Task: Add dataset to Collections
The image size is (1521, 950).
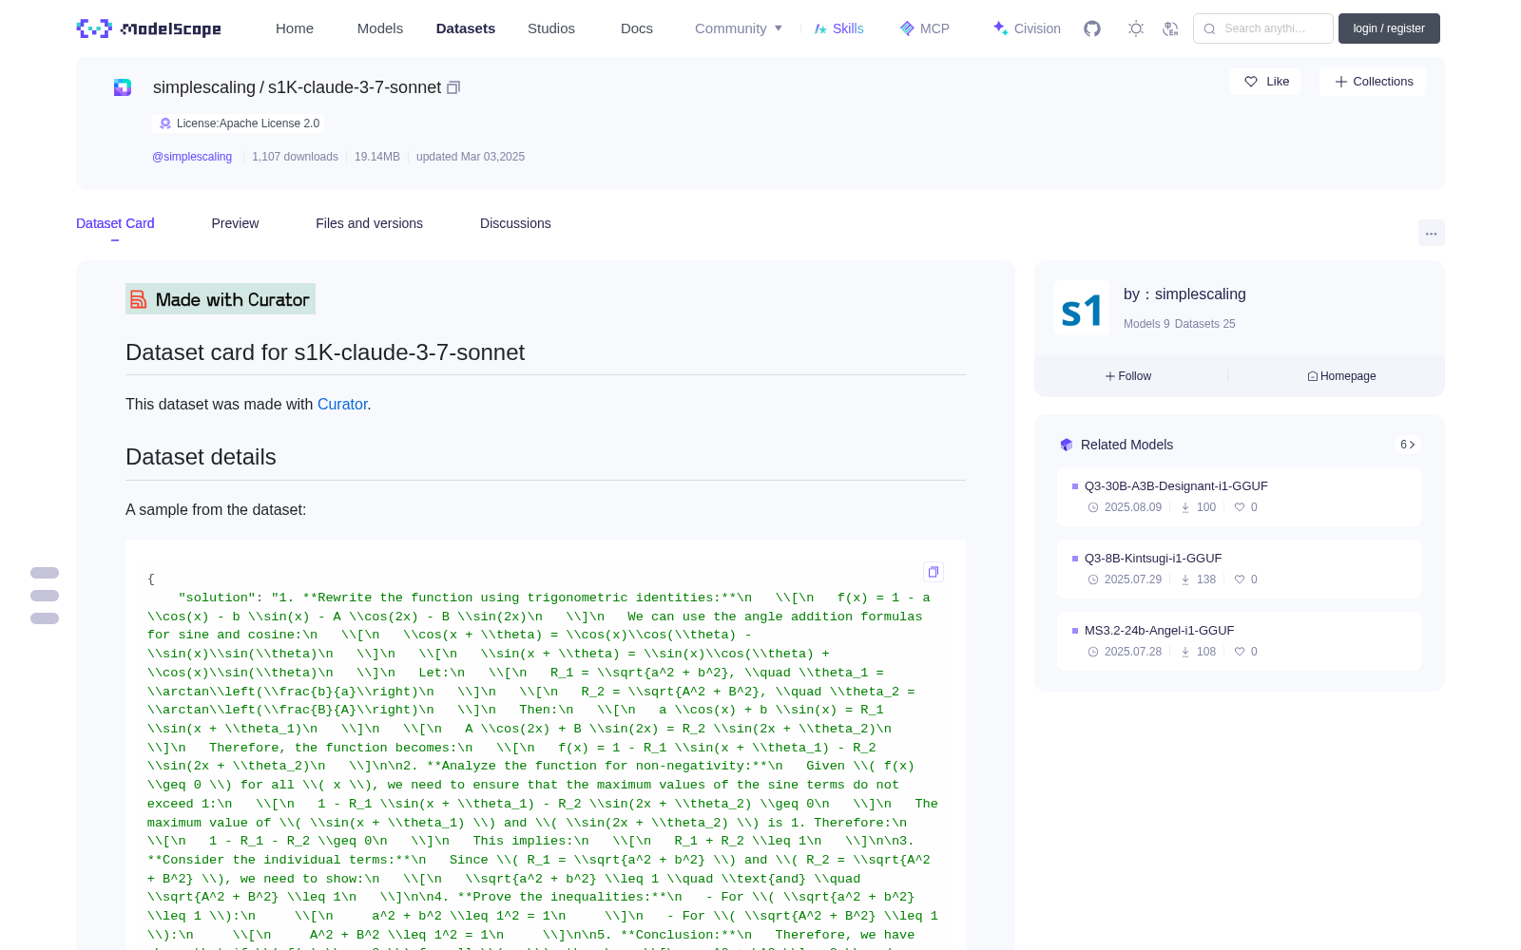Action: (x=1373, y=82)
